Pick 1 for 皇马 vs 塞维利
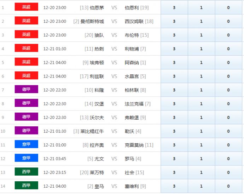 click(x=202, y=186)
